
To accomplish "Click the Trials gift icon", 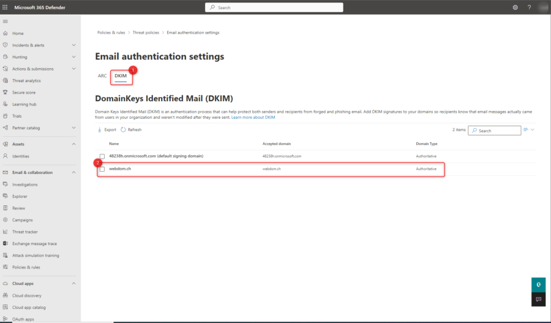I will 6,116.
